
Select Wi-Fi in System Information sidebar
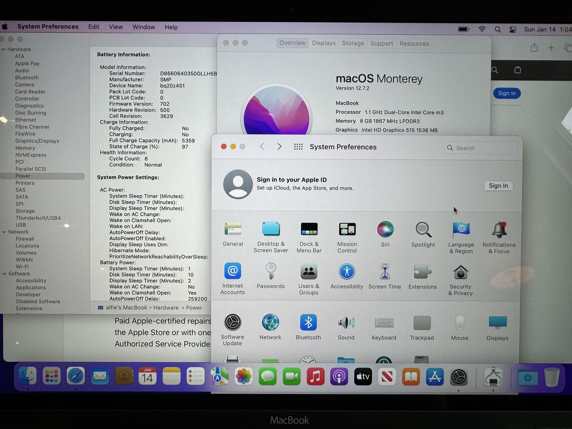22,267
